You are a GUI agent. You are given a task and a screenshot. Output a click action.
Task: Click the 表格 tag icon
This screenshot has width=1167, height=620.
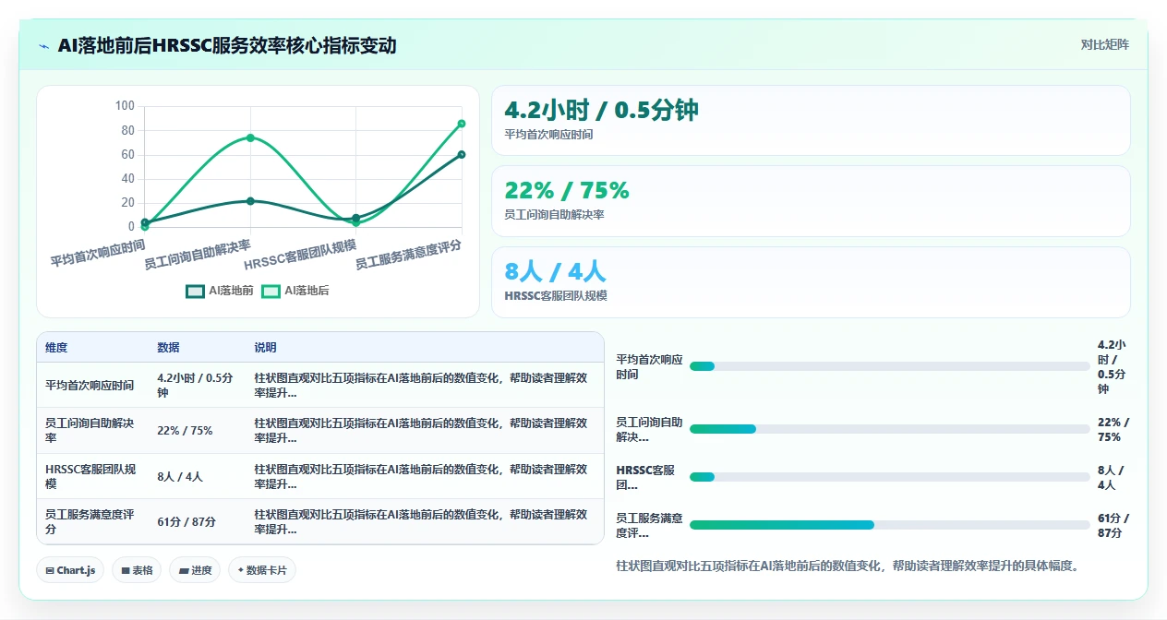click(126, 571)
